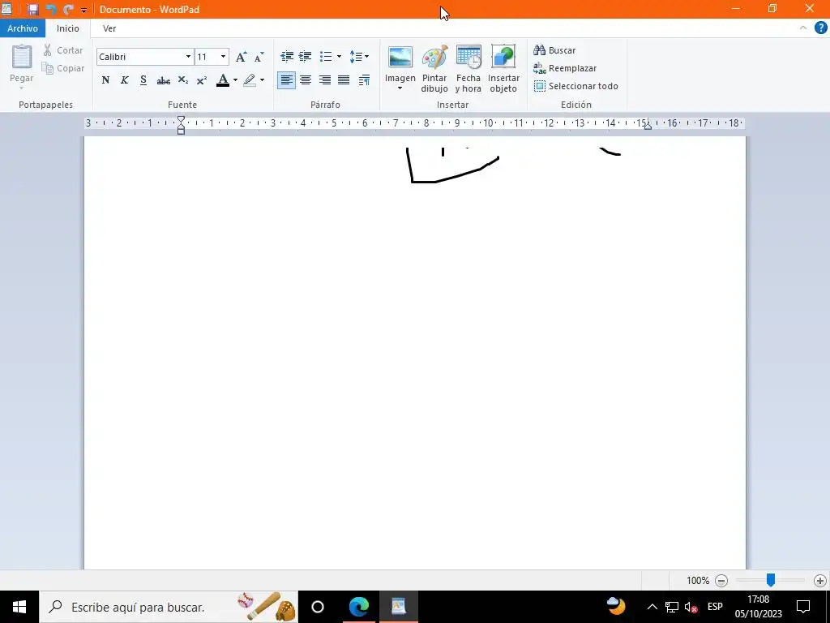The width and height of the screenshot is (830, 623).
Task: Toggle subscript formatting
Action: point(182,80)
